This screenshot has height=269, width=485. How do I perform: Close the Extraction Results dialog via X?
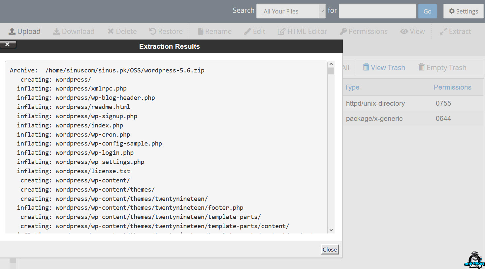pyautogui.click(x=8, y=44)
